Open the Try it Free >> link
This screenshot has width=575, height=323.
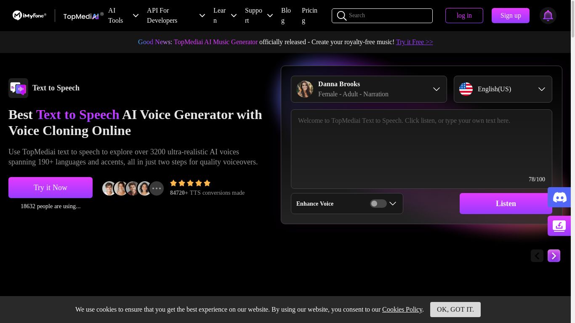pyautogui.click(x=414, y=42)
